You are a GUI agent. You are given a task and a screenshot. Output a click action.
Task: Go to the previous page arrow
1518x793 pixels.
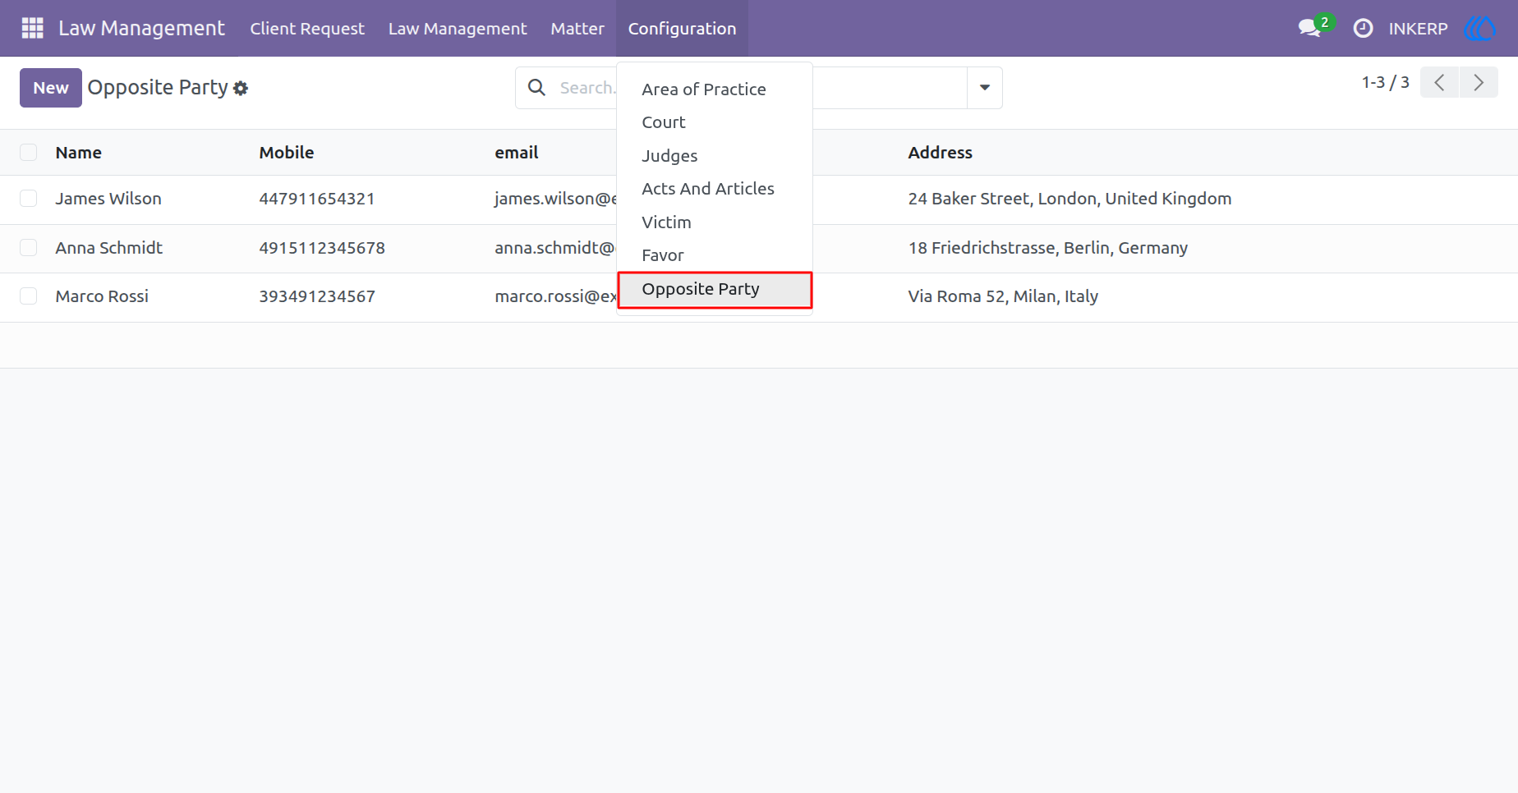pyautogui.click(x=1439, y=82)
